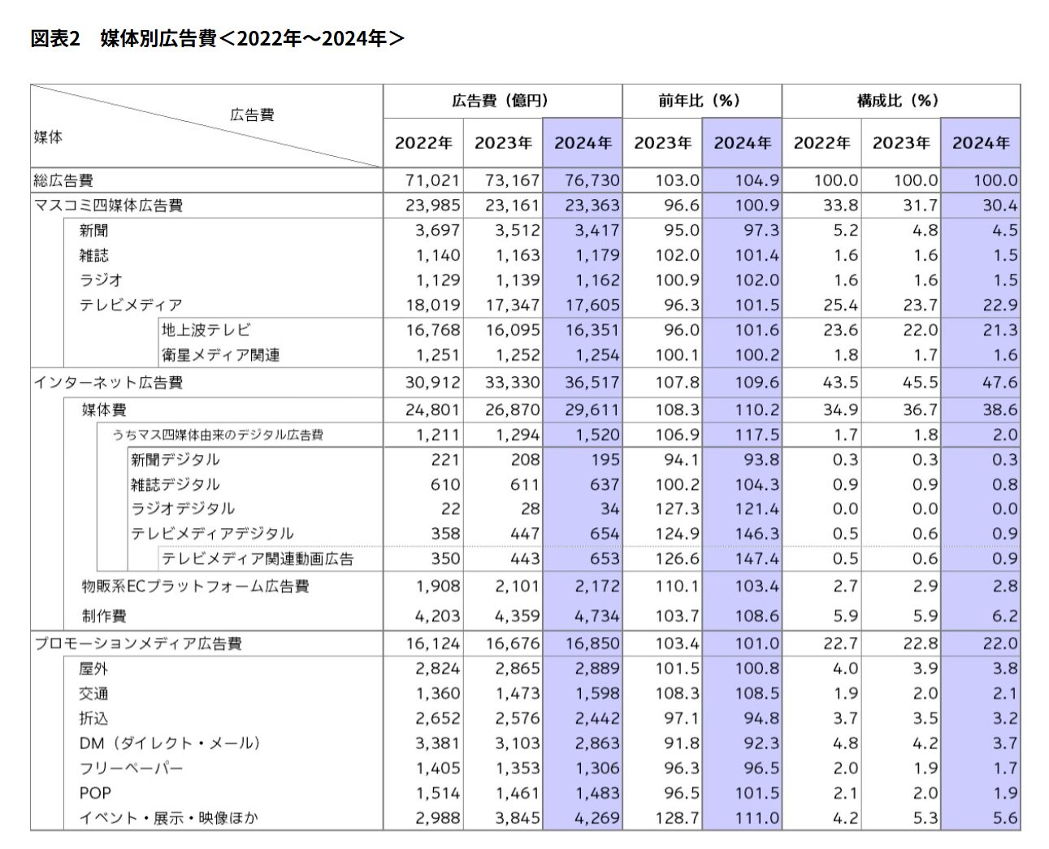Click the total 2022 value 71,021
The width and height of the screenshot is (1049, 849).
433,180
